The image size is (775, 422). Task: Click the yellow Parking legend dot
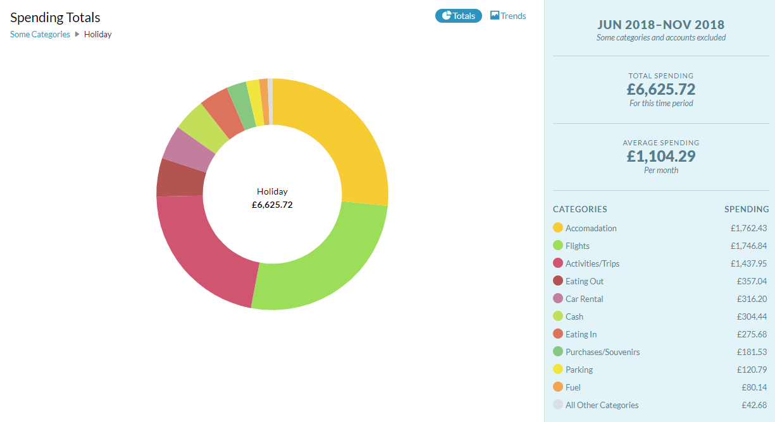(x=558, y=370)
